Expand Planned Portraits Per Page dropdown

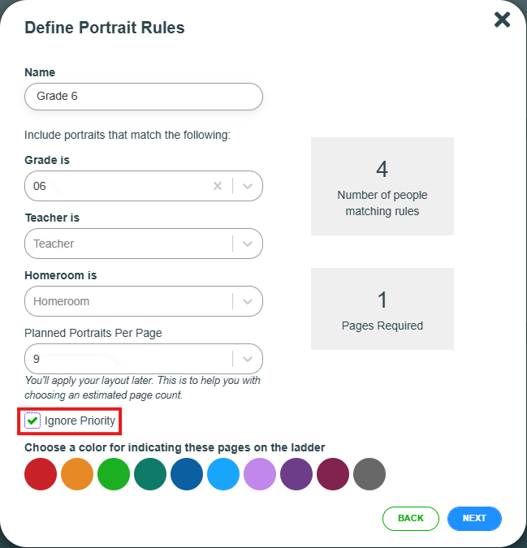tap(248, 359)
